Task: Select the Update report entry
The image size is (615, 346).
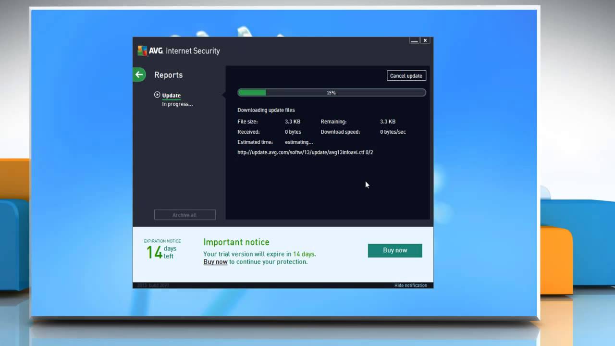Action: click(171, 96)
